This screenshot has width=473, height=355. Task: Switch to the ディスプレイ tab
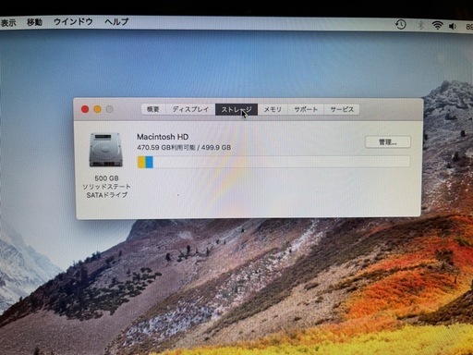click(x=190, y=109)
